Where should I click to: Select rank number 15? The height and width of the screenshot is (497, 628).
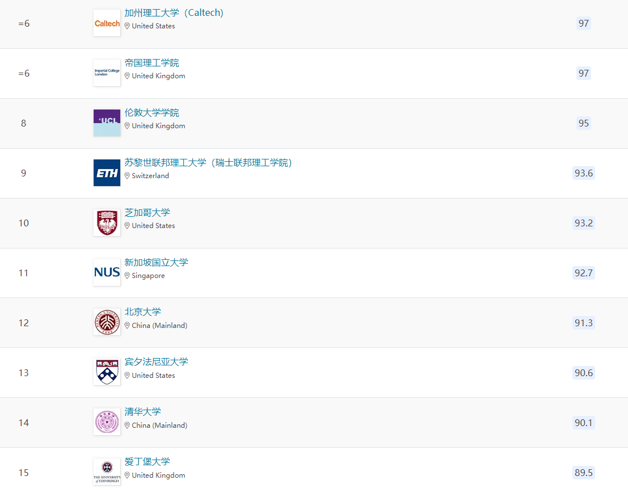click(24, 473)
